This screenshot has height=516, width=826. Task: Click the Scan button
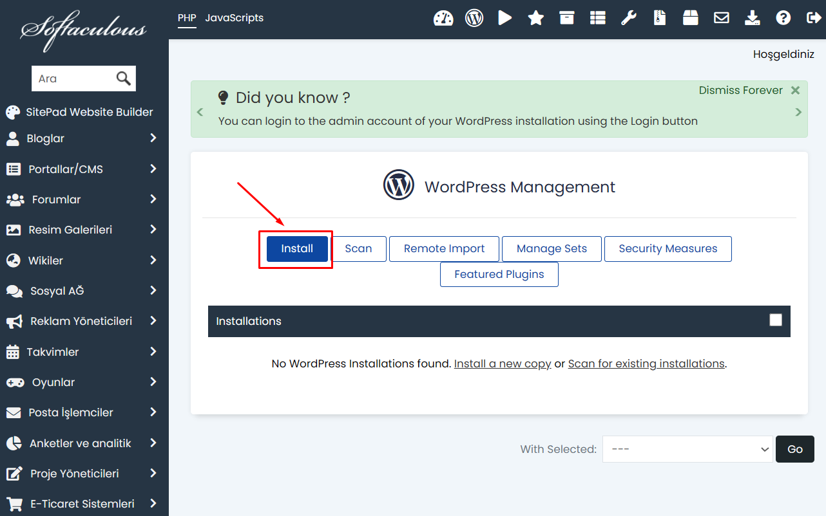[358, 249]
